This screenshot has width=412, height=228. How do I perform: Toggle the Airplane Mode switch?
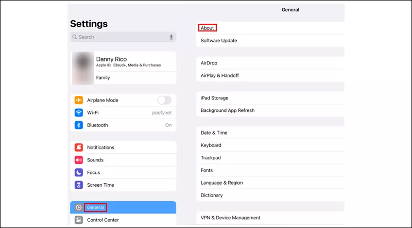[164, 100]
